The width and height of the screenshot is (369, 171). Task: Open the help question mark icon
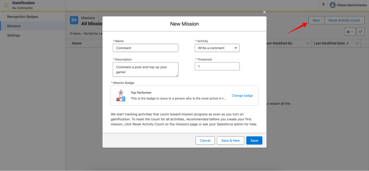[323, 5]
